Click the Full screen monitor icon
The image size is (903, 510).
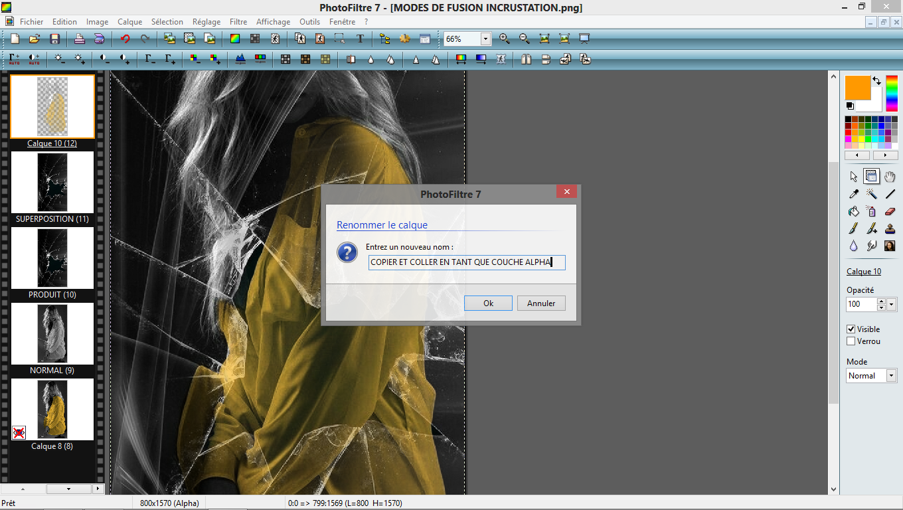584,39
